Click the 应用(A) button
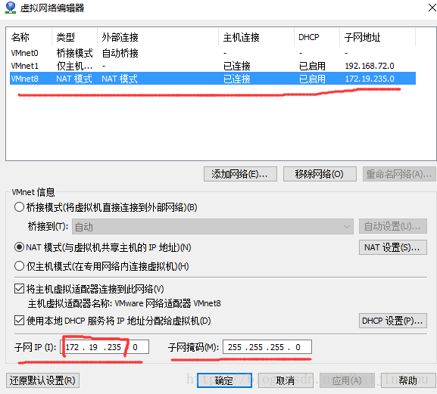437x394 pixels. 347,380
